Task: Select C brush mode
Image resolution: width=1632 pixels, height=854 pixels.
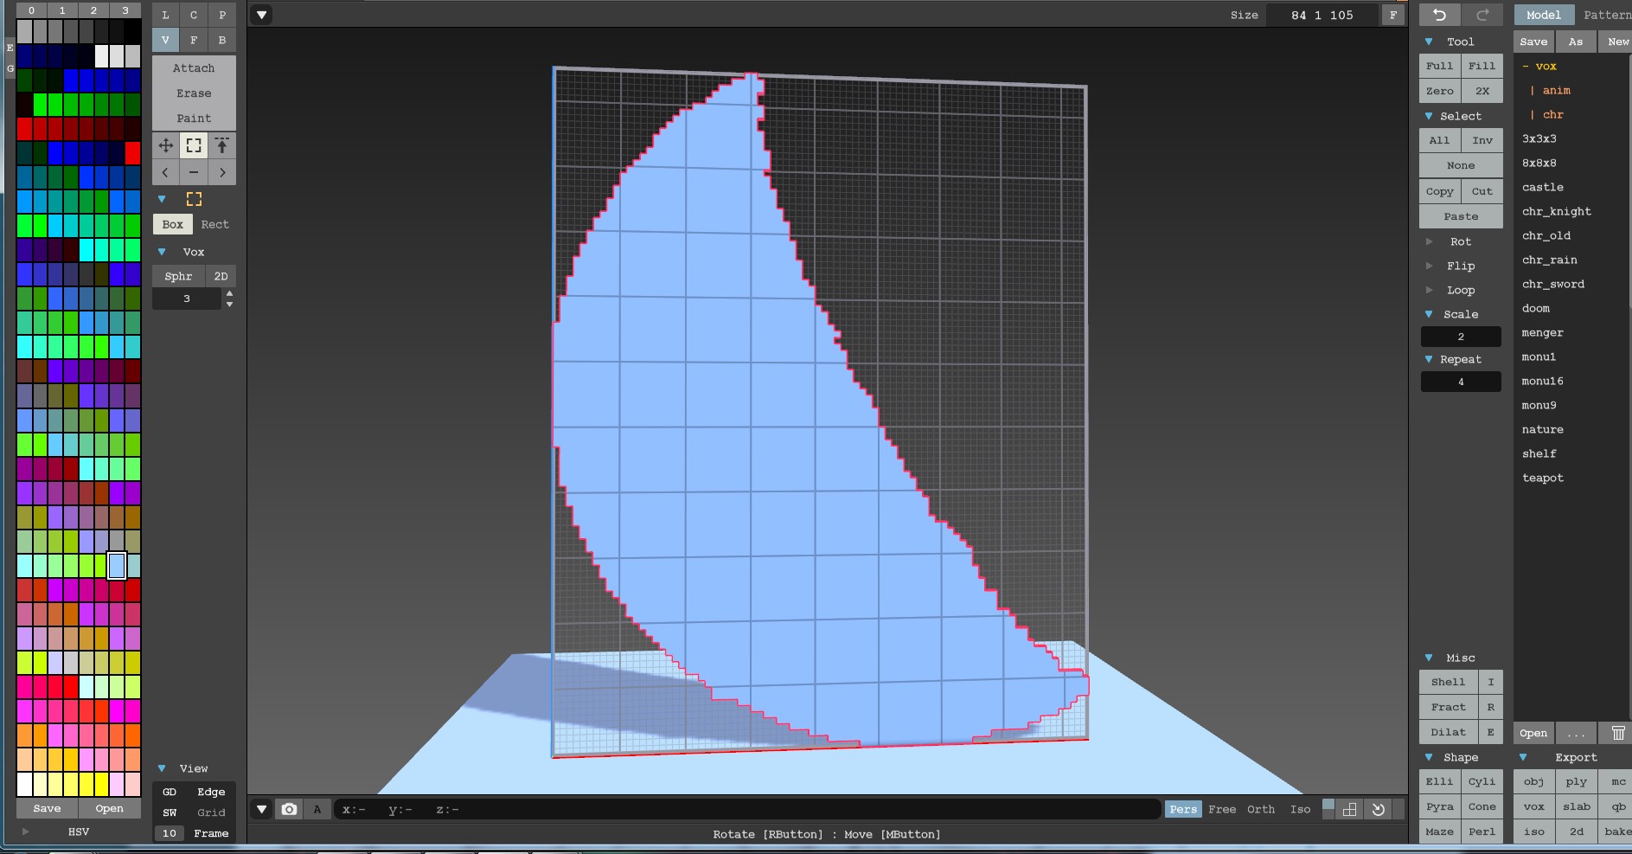Action: 194,15
